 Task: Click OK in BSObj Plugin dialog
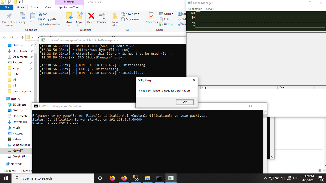click(x=185, y=102)
